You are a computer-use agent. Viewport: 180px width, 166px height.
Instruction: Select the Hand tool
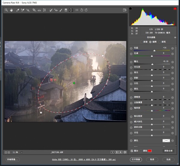11,10
